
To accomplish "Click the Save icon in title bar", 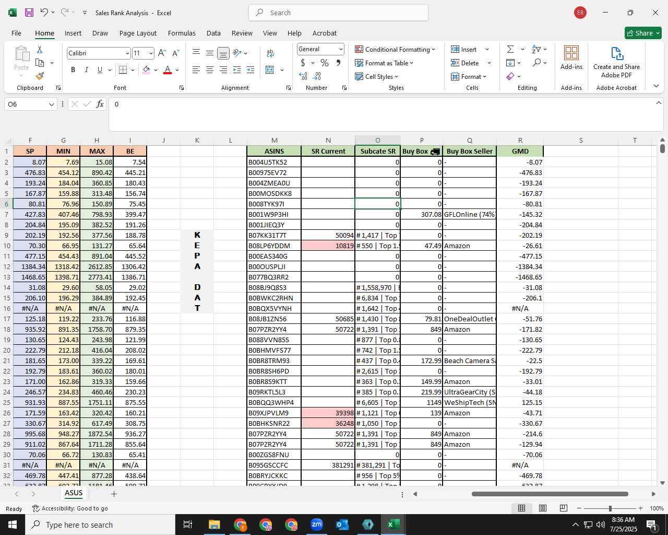I will click(29, 13).
